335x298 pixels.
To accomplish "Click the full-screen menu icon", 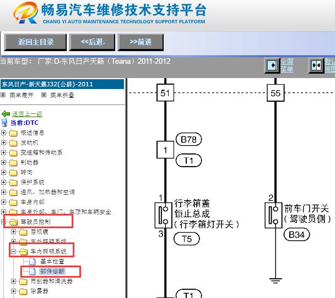I will pyautogui.click(x=272, y=65).
